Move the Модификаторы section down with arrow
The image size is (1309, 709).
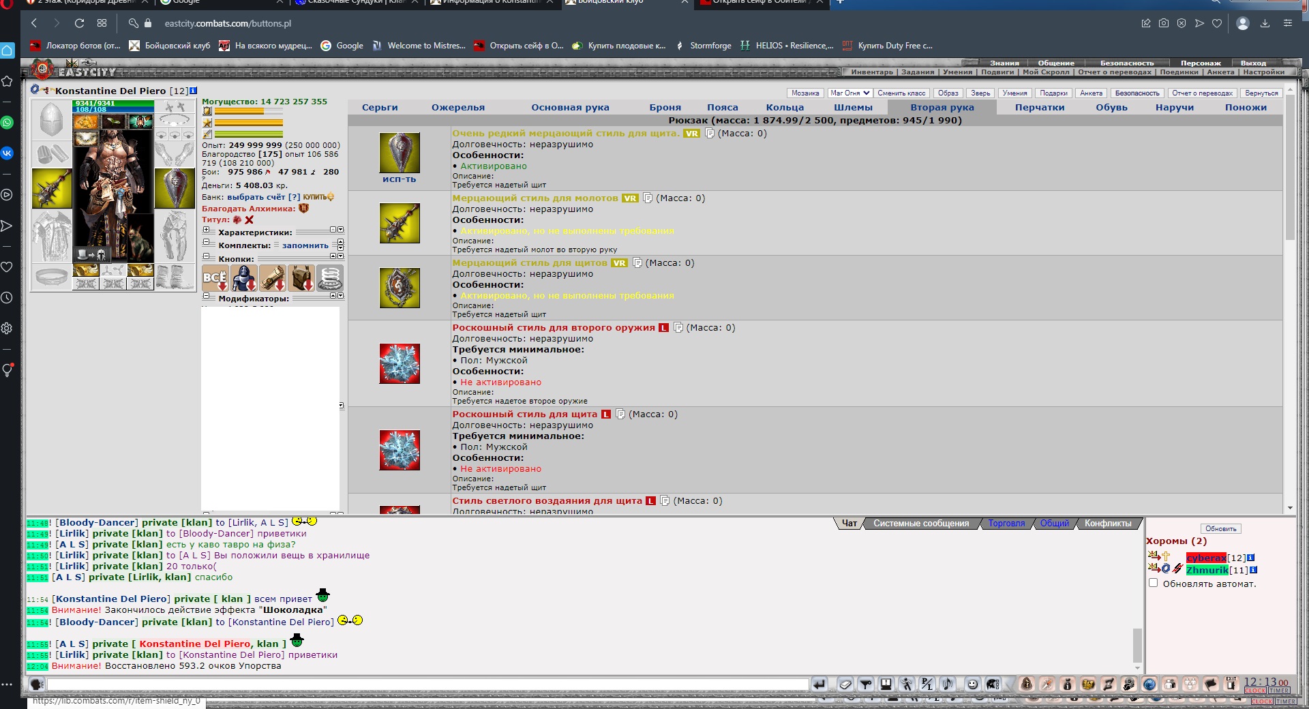(341, 296)
